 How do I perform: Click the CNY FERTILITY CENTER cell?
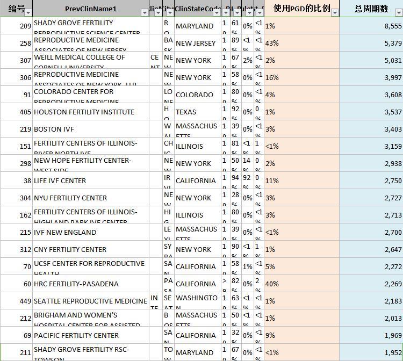pos(91,249)
